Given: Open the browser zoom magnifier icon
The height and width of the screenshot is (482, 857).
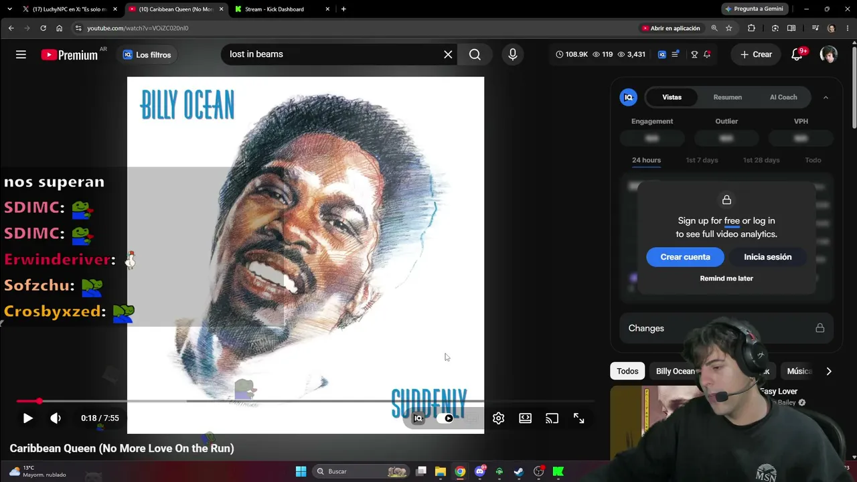Looking at the screenshot, I should 714,28.
